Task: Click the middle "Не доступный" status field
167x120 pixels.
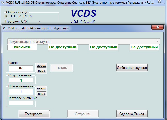Action: tap(103, 47)
